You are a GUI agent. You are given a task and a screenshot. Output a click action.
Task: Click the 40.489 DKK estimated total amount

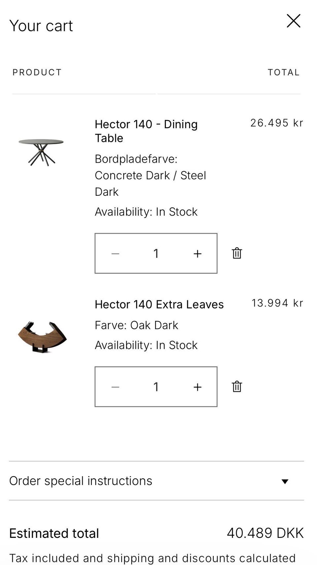coord(265,533)
